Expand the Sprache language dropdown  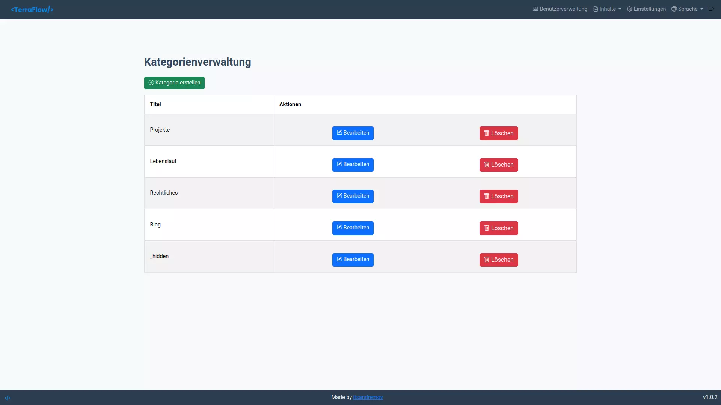pos(687,9)
